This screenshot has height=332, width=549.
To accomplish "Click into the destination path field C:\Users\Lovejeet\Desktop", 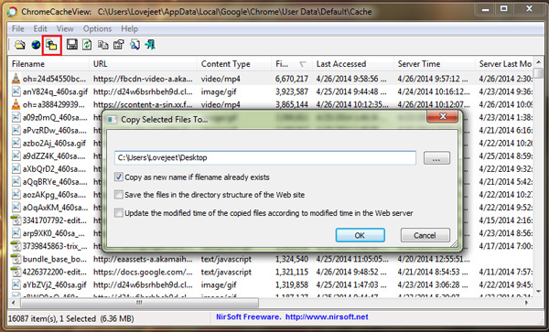I will click(265, 158).
